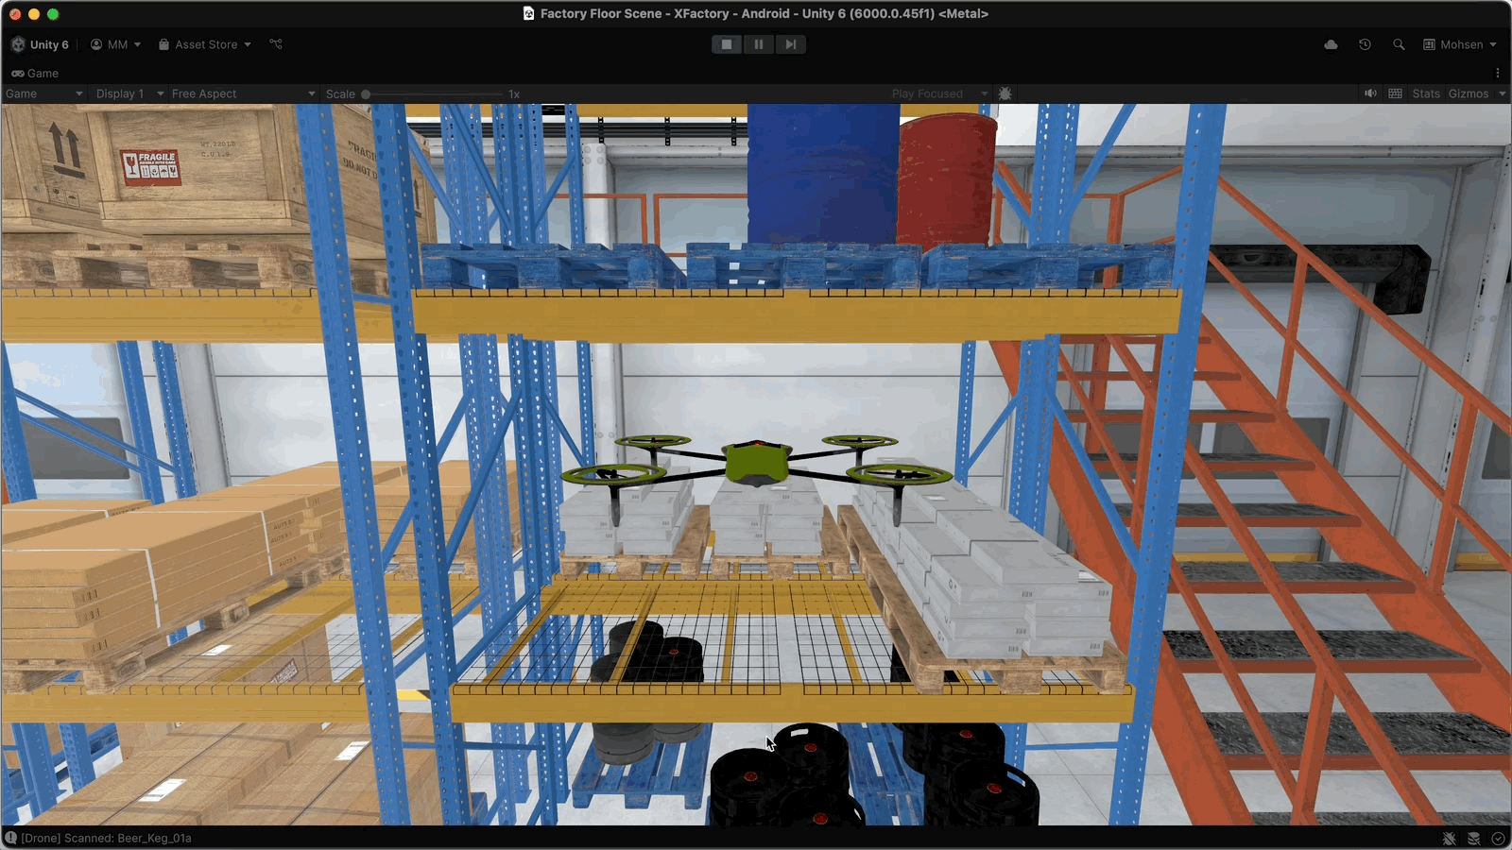This screenshot has height=850, width=1512.
Task: Toggle the Stats overlay
Action: point(1425,93)
